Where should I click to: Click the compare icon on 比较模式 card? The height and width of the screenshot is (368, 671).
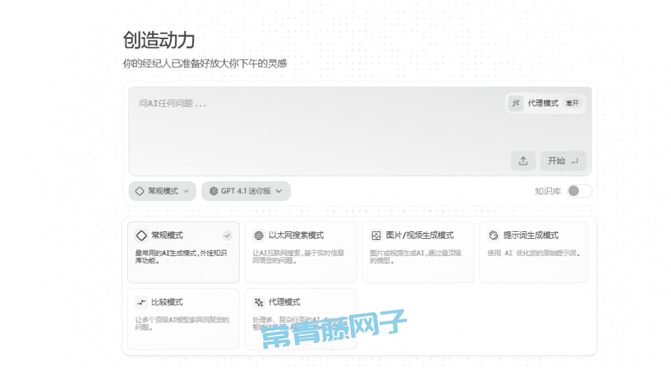(141, 303)
